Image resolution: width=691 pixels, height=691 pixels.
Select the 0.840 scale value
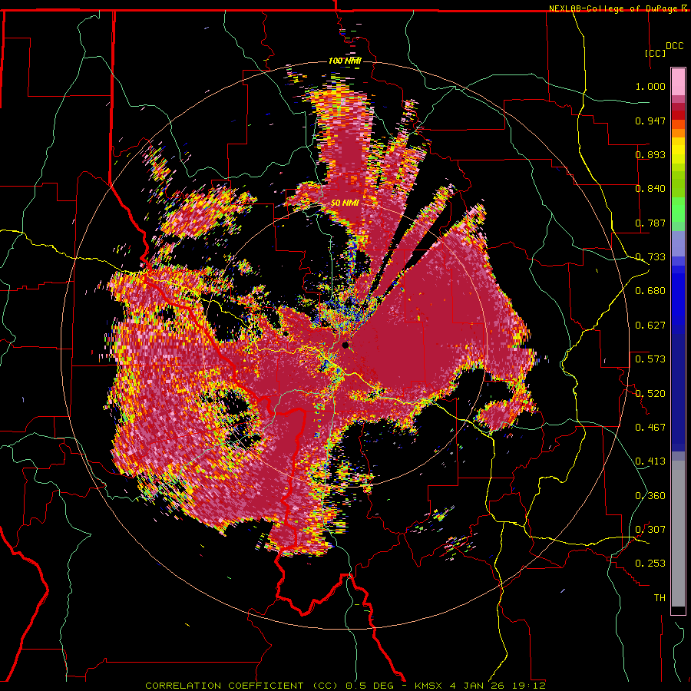[650, 189]
